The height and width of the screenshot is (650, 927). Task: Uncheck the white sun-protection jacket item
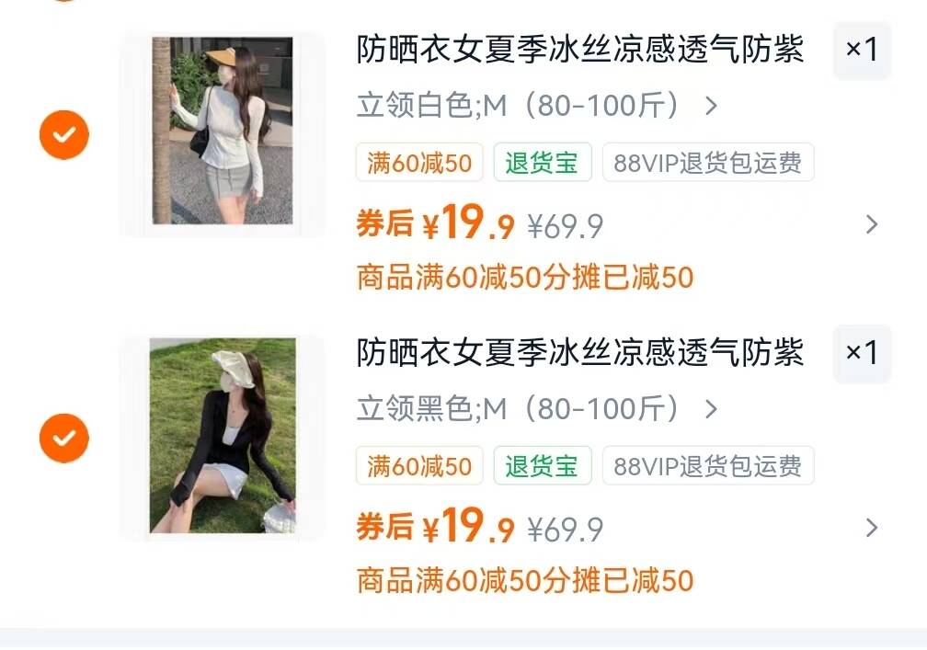click(x=63, y=135)
